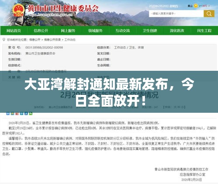Select 民生工程 in the green nav bar
Image resolution: width=218 pixels, height=184 pixels.
[204, 31]
